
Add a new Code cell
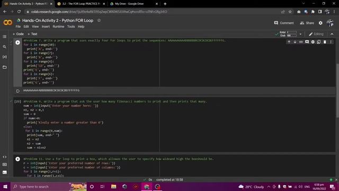18,34
